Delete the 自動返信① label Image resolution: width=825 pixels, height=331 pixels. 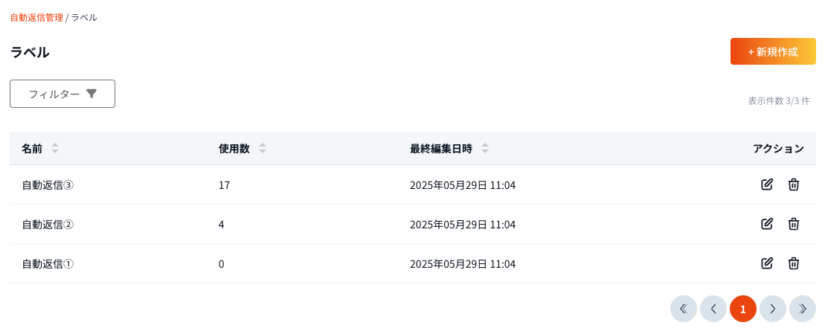point(794,263)
